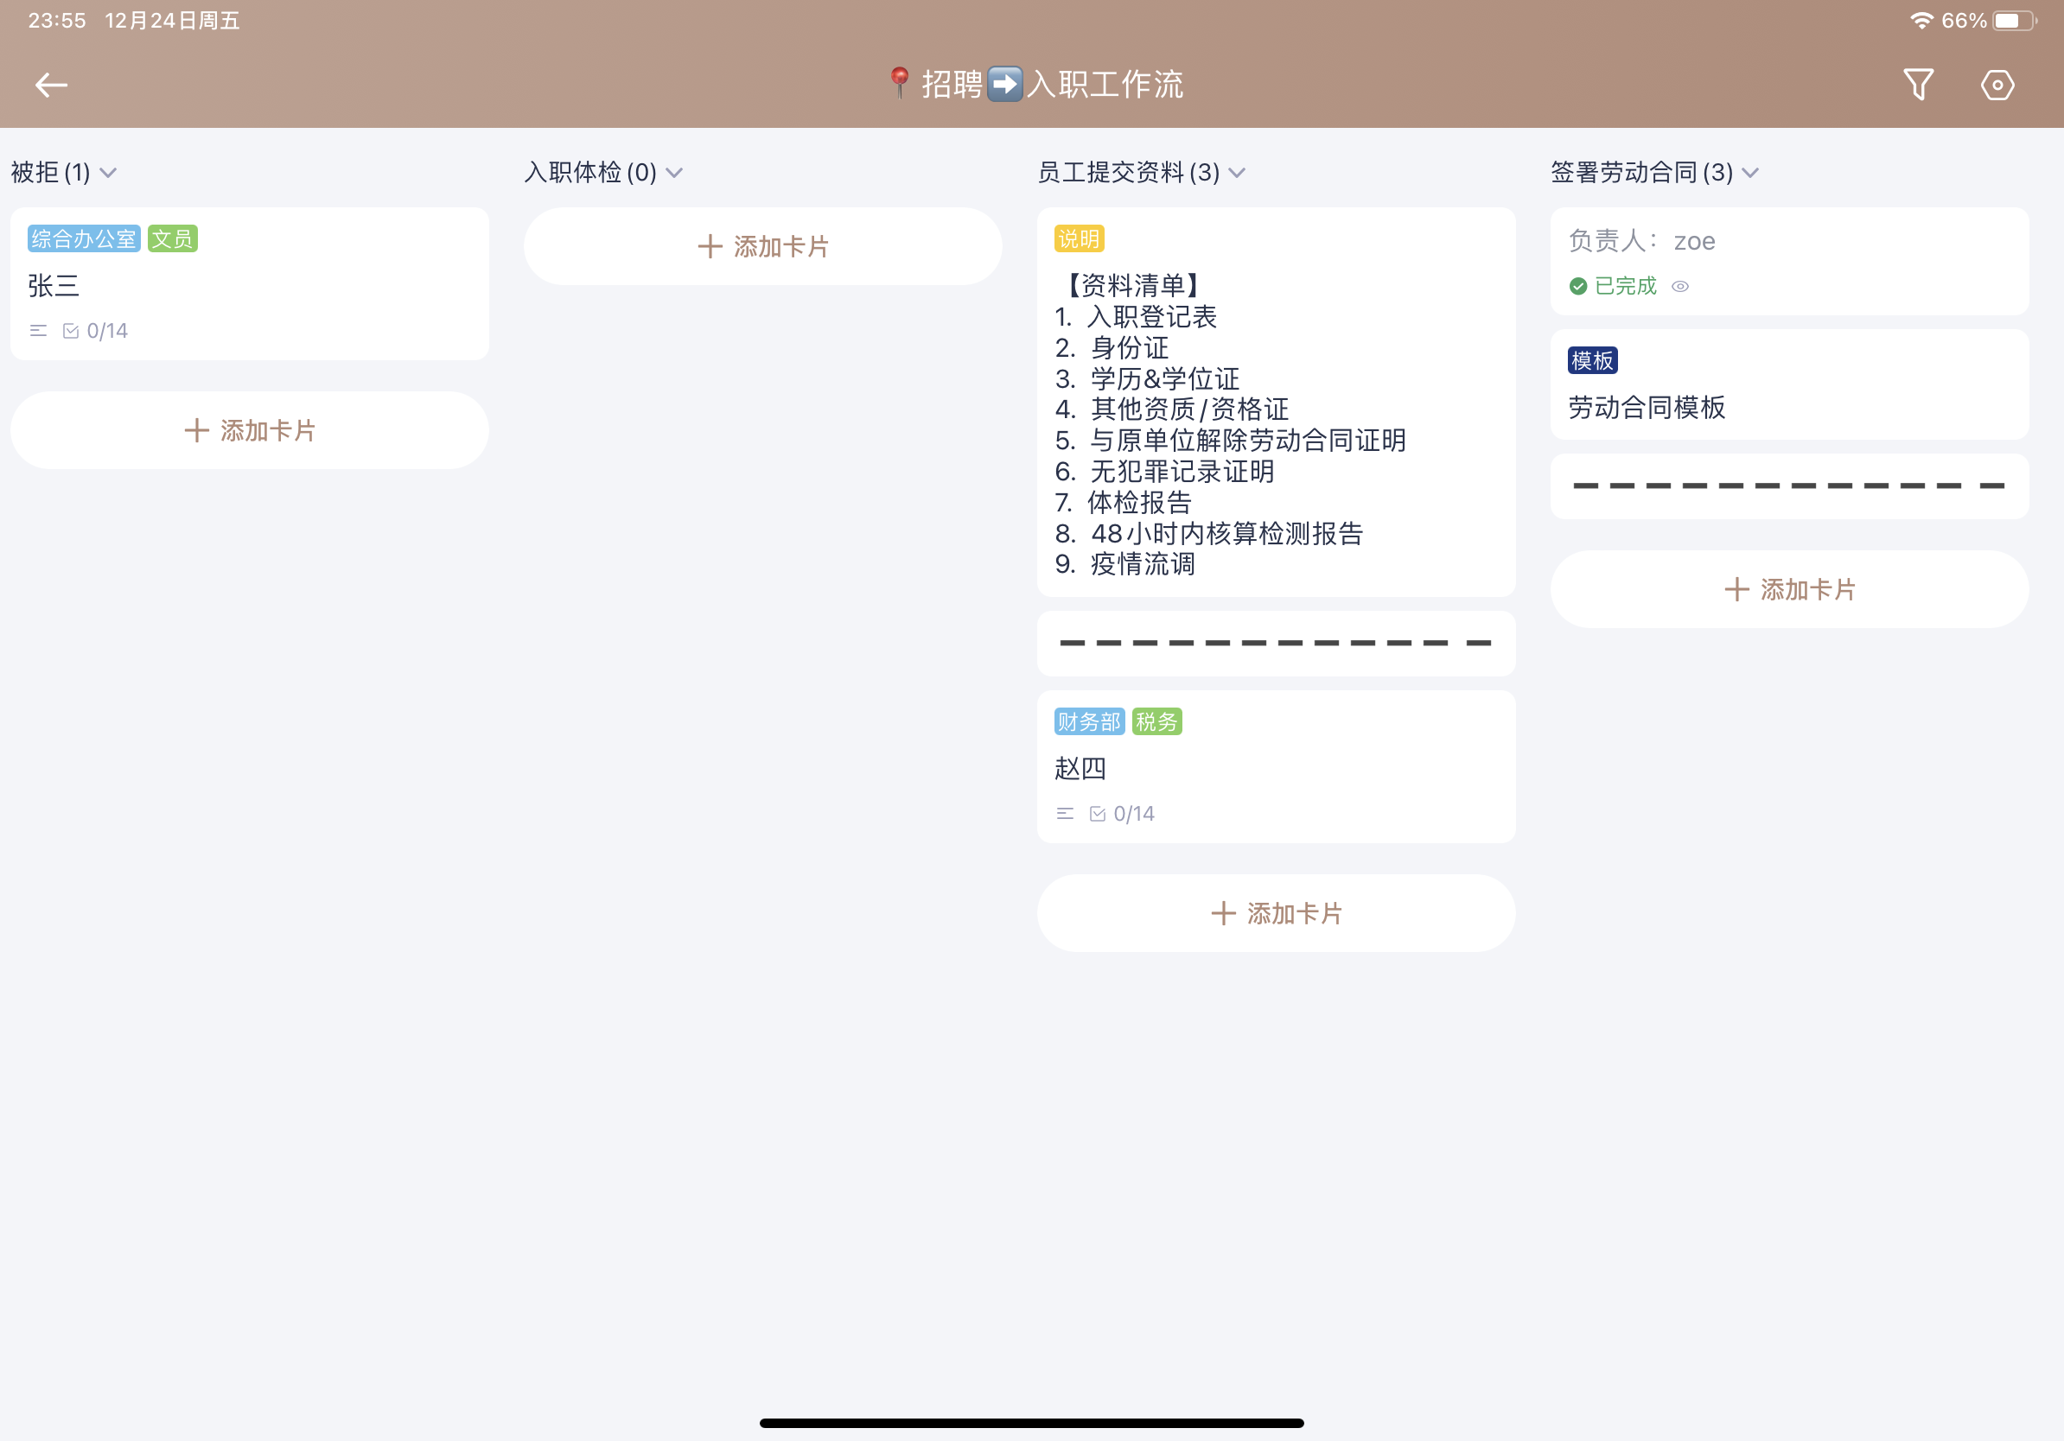
Task: Click the 0/14 checklist count on 赵四
Action: click(1135, 814)
